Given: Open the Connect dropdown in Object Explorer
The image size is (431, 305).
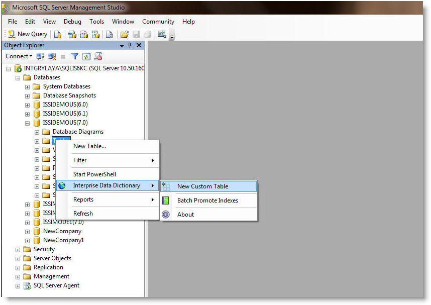Looking at the screenshot, I should (19, 56).
